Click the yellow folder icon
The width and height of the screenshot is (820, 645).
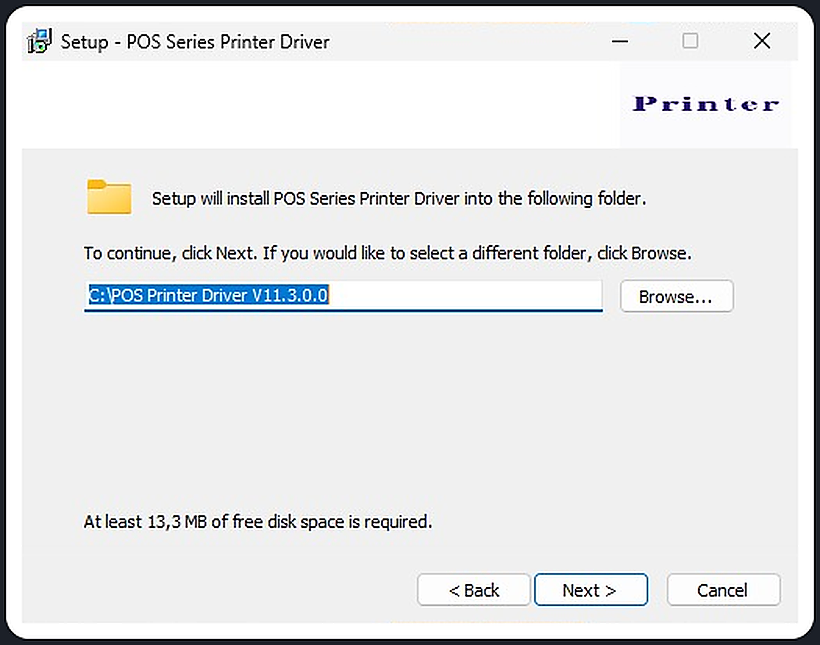tap(109, 197)
